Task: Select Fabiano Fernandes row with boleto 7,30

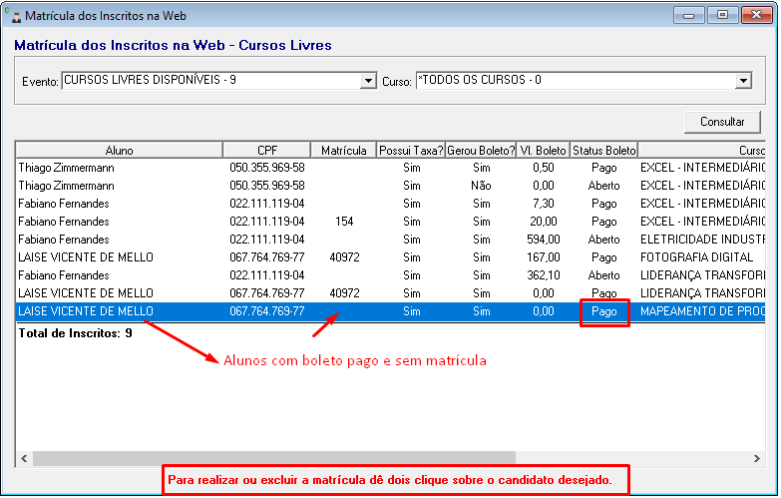Action: coord(391,204)
